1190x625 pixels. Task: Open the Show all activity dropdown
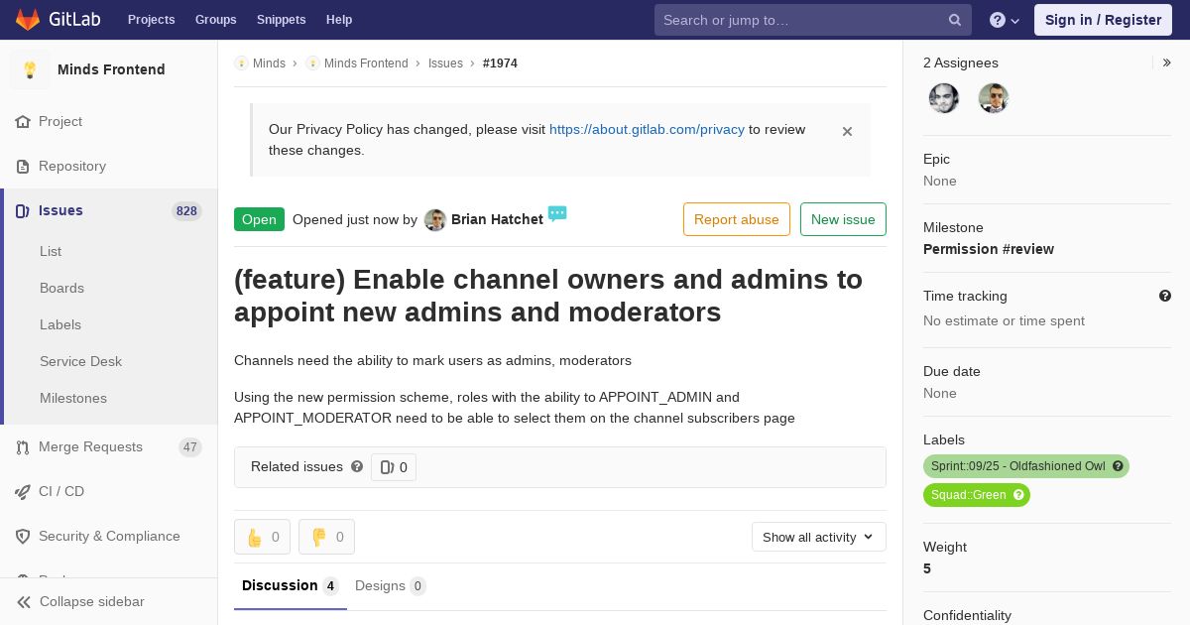pyautogui.click(x=819, y=537)
